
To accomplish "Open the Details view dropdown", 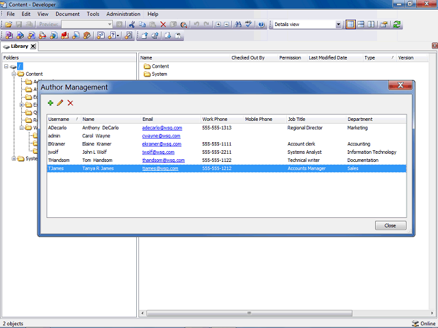I will coord(338,25).
